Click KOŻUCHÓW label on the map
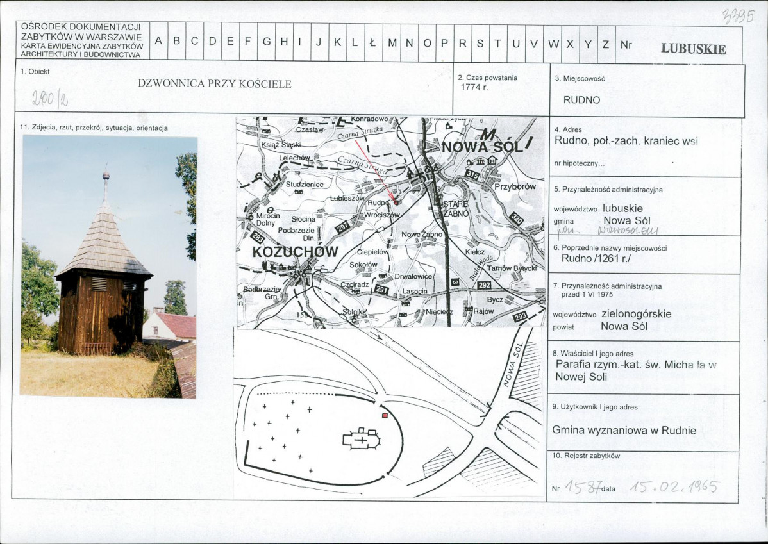Image resolution: width=768 pixels, height=544 pixels. 296,252
